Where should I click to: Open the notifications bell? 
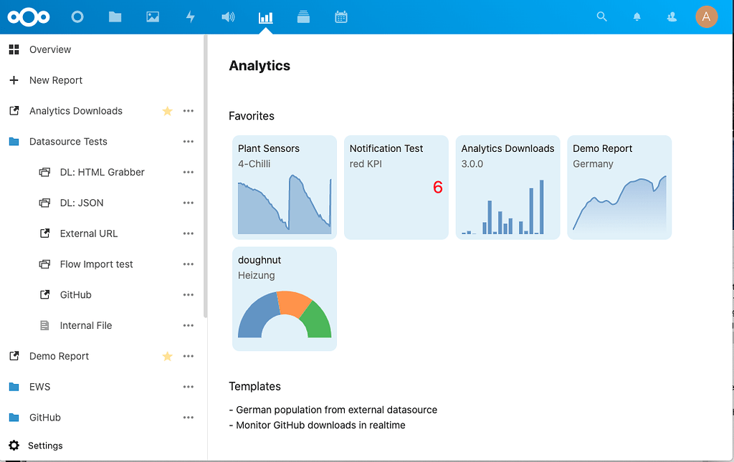pos(637,16)
